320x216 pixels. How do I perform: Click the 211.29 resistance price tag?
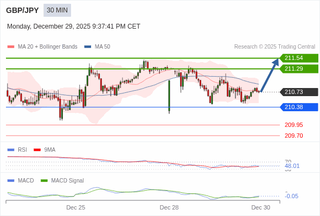tap(299, 69)
